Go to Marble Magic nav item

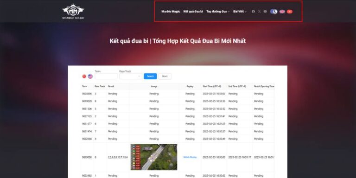171,11
